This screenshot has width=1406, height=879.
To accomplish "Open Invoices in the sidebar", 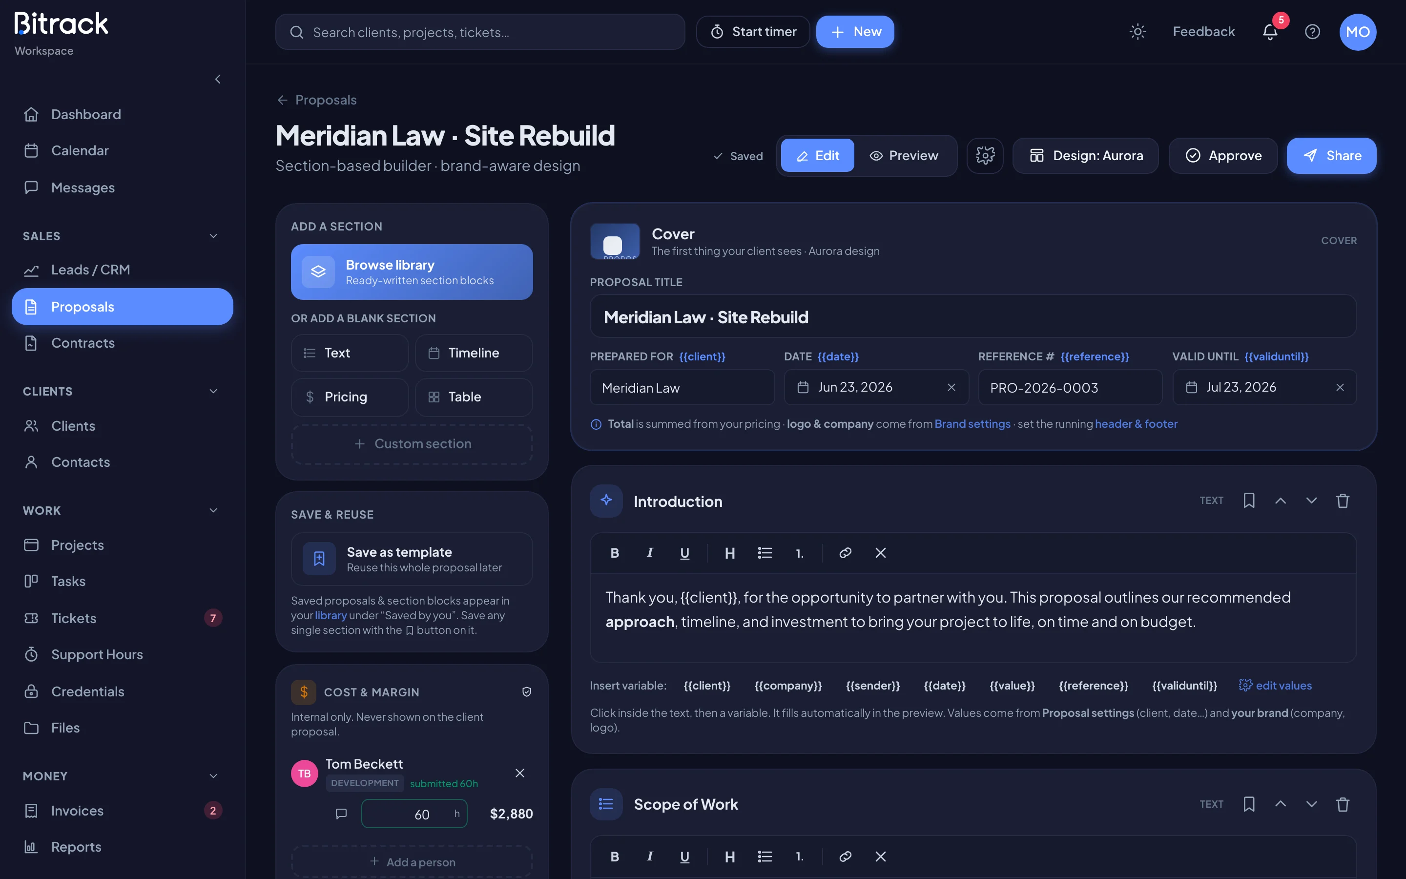I will click(x=122, y=811).
